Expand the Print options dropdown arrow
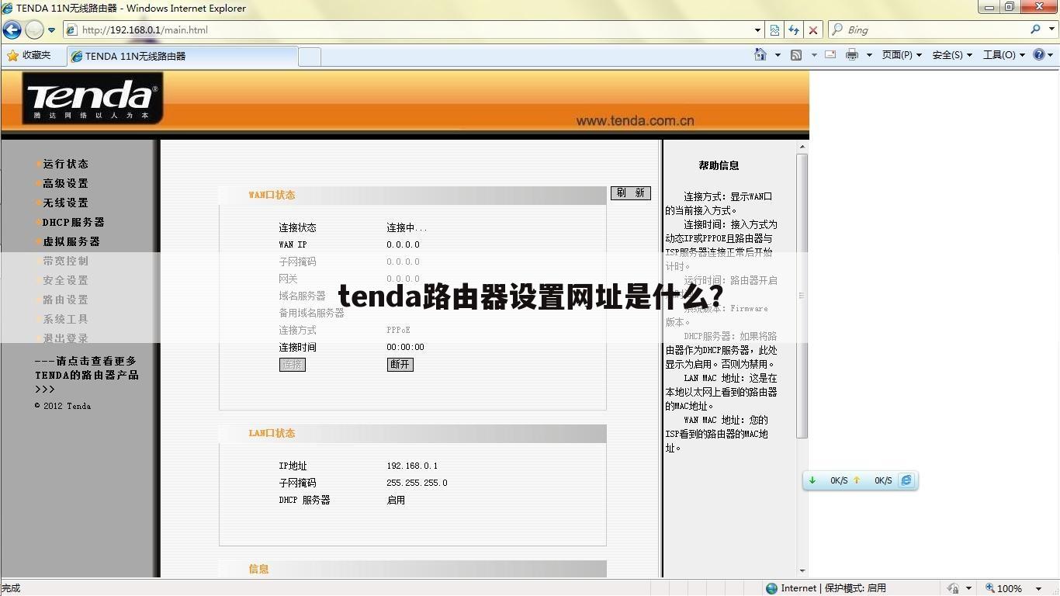Screen dimensions: 1060x596 pos(869,55)
